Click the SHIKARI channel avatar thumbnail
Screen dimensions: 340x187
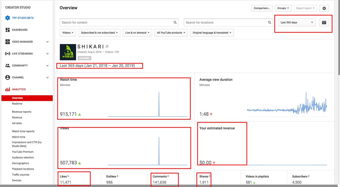(x=68, y=52)
